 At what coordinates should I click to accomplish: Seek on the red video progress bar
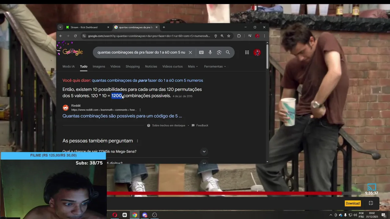234,193
